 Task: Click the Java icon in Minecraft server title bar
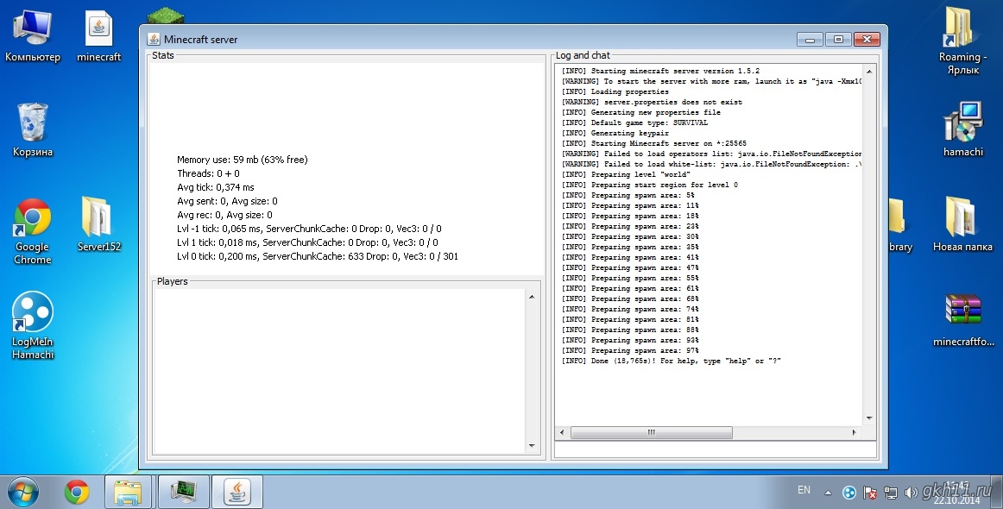coord(154,39)
